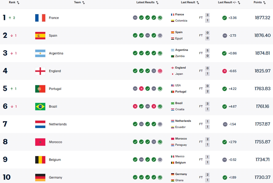Click the Germany flag icon
Screen dimensions: 273x183
click(40, 177)
